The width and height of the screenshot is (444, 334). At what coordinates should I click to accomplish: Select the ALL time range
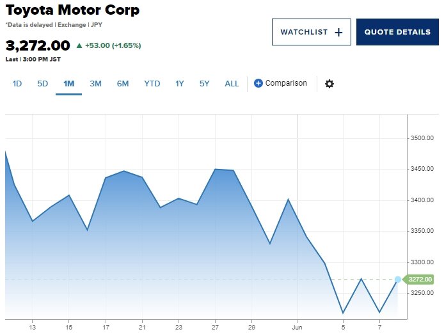[x=232, y=84]
